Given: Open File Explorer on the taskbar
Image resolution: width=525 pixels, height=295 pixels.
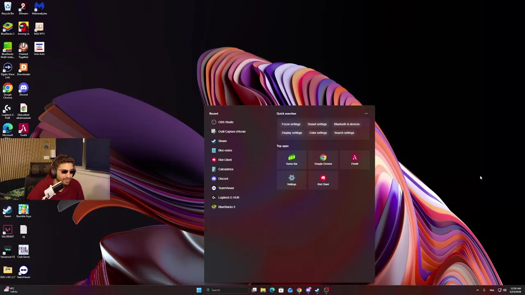Looking at the screenshot, I should click(263, 290).
